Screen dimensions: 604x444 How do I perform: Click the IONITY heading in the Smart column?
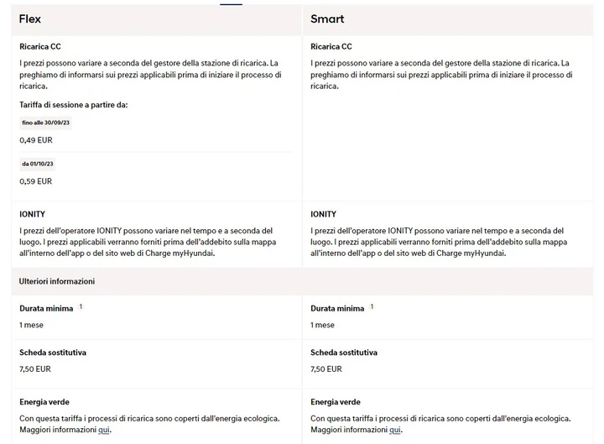[x=324, y=214]
